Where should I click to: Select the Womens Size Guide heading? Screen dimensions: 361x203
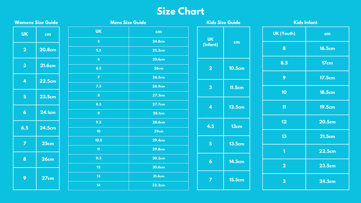pos(36,22)
